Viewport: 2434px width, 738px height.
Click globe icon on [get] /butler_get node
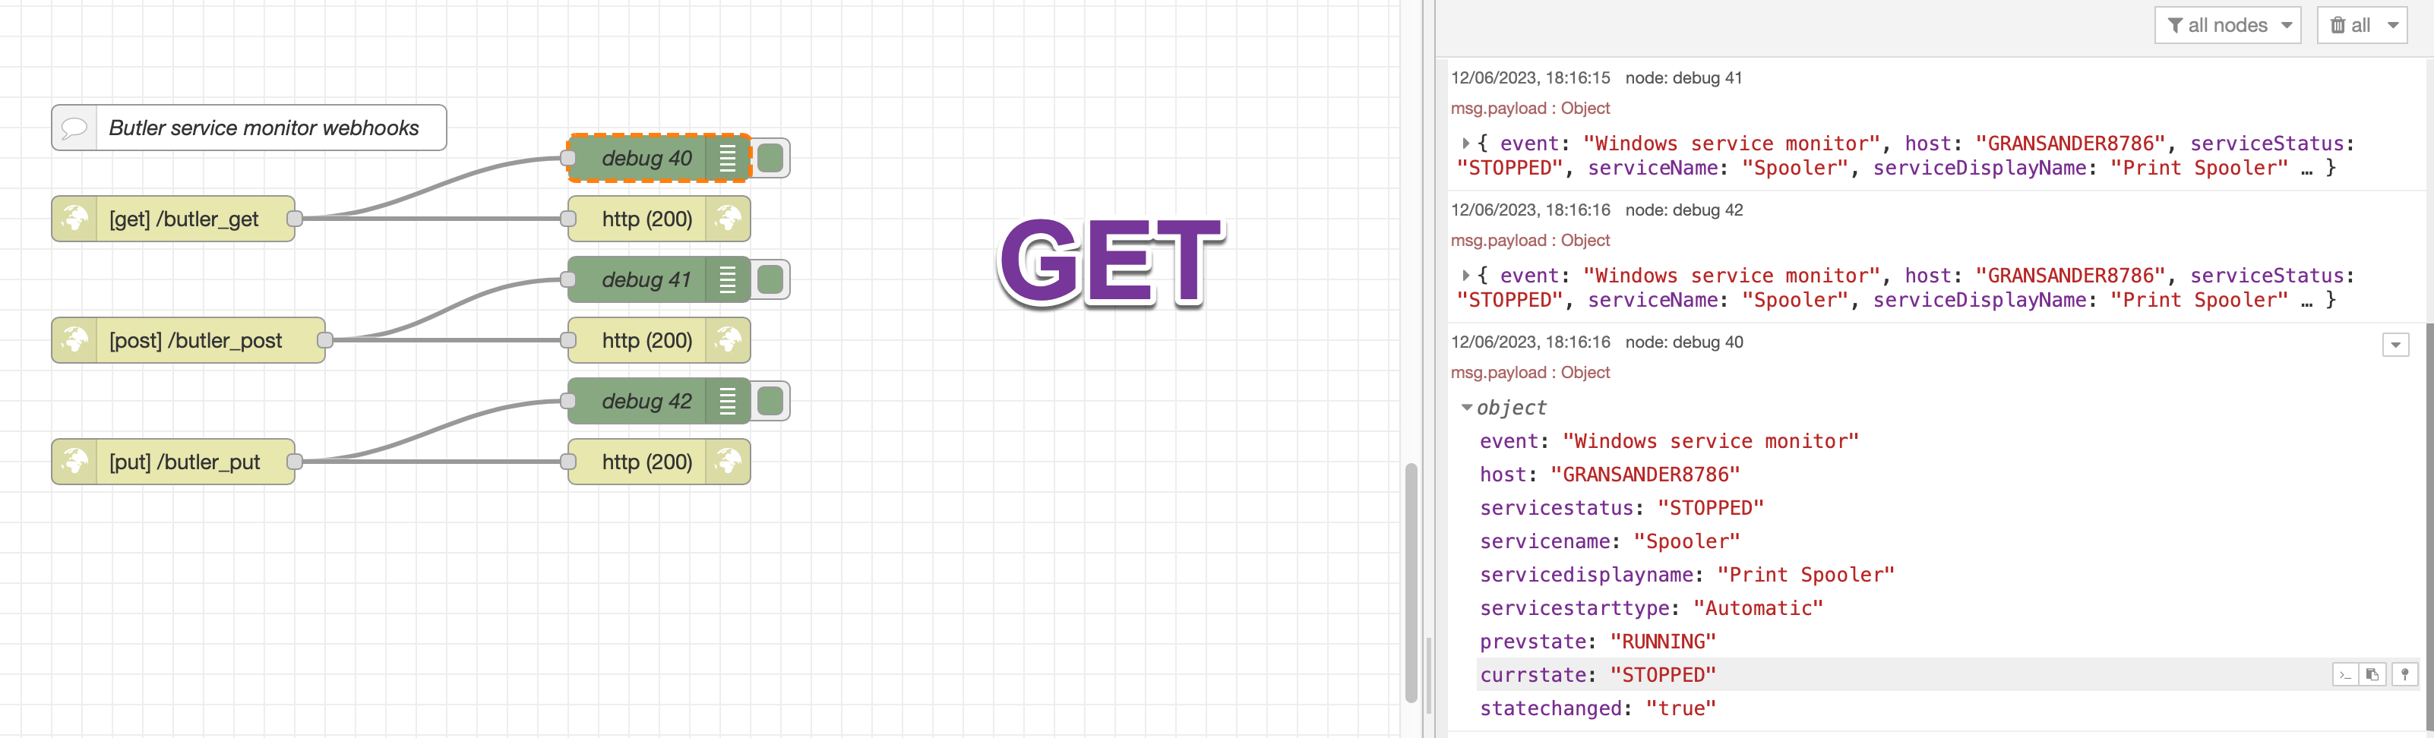(x=74, y=219)
